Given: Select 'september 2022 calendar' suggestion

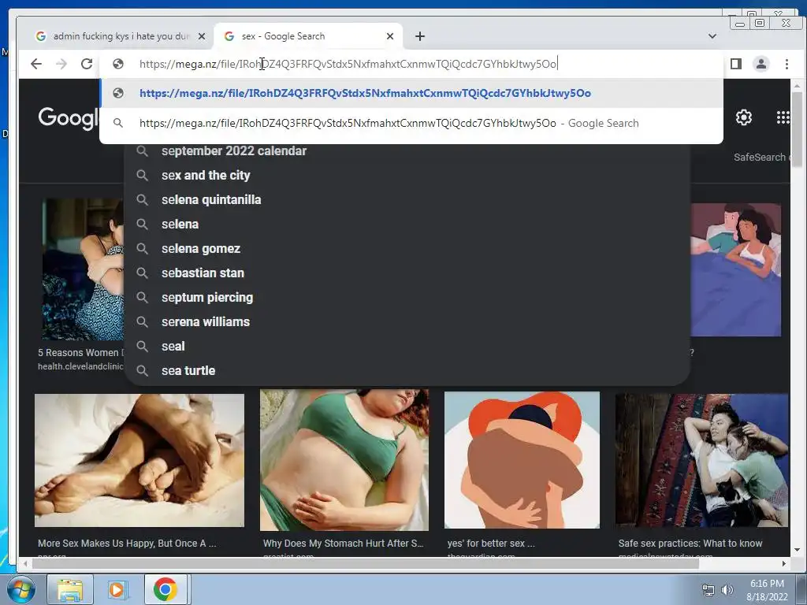Looking at the screenshot, I should coord(233,150).
